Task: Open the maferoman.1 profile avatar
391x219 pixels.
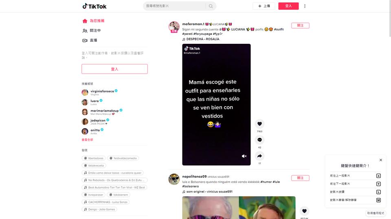Action: [x=174, y=27]
